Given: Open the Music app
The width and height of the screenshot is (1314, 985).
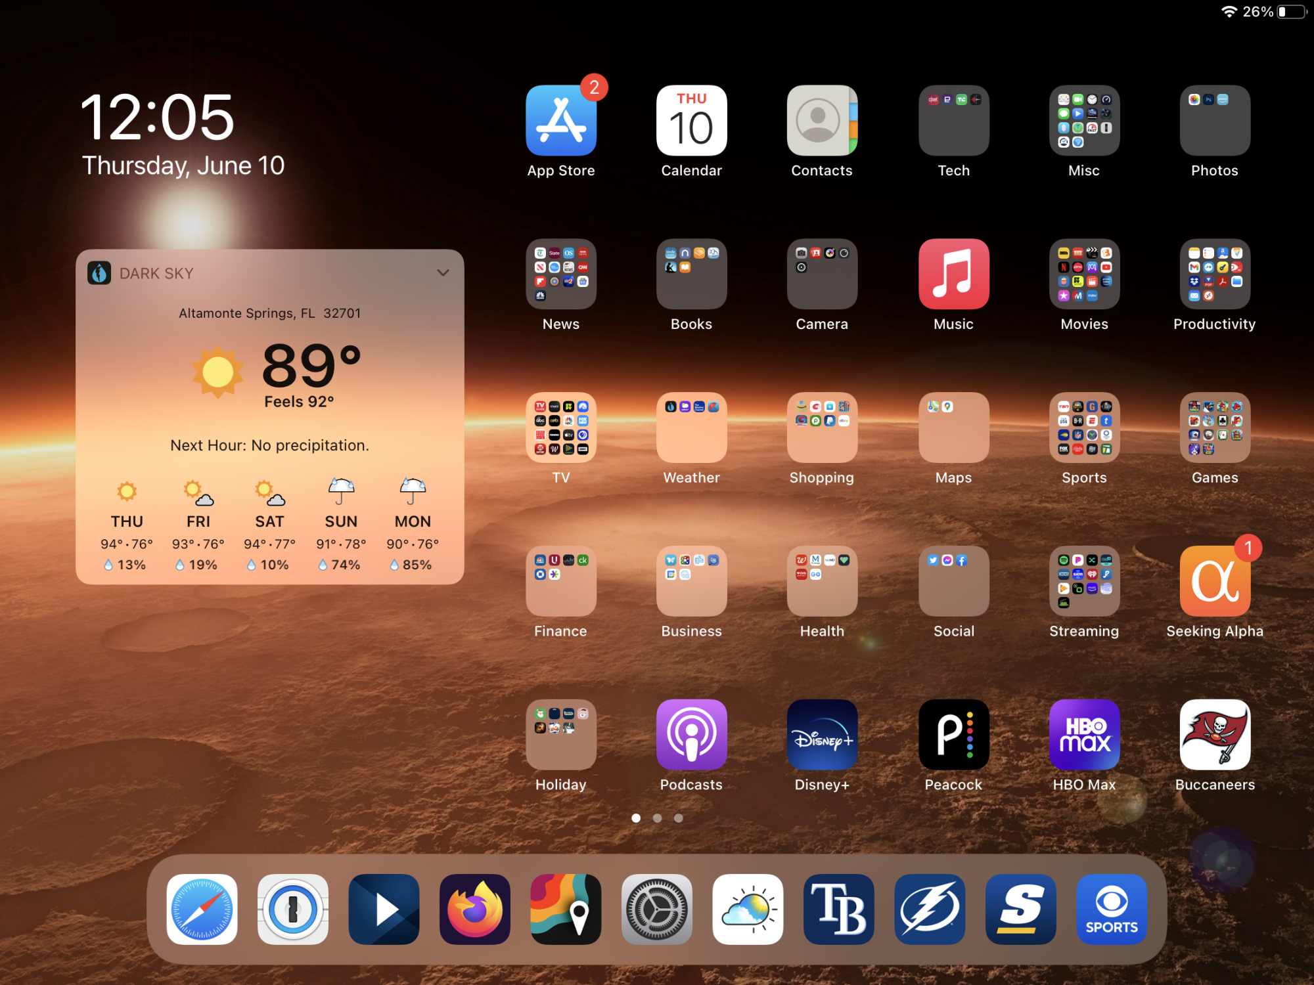Looking at the screenshot, I should pyautogui.click(x=953, y=274).
